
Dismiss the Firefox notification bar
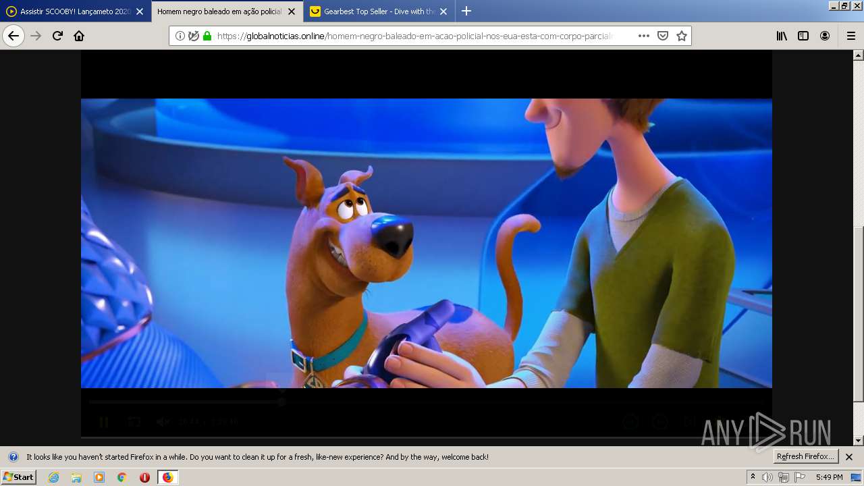(849, 457)
